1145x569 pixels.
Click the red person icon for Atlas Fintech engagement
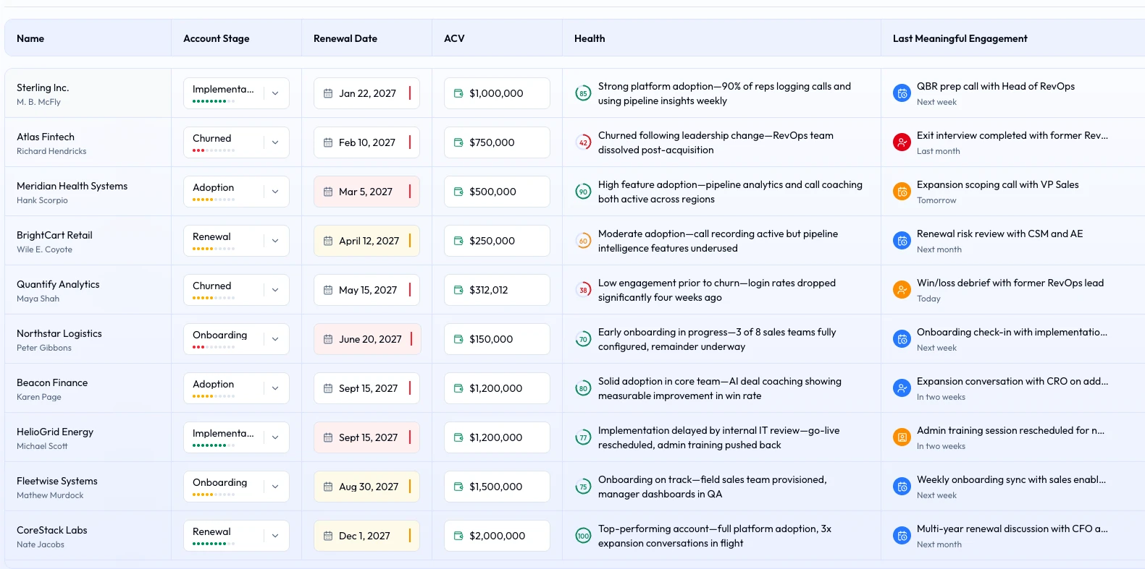[902, 142]
